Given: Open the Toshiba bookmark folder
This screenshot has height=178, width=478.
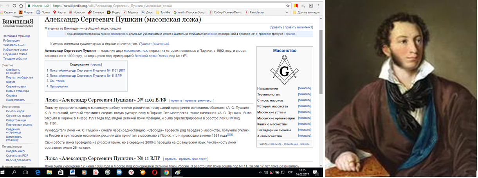Looking at the screenshot, I should tap(162, 12).
